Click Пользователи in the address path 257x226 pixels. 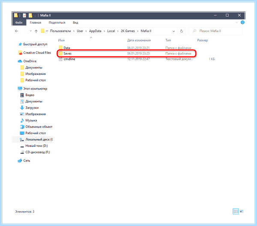click(60, 31)
